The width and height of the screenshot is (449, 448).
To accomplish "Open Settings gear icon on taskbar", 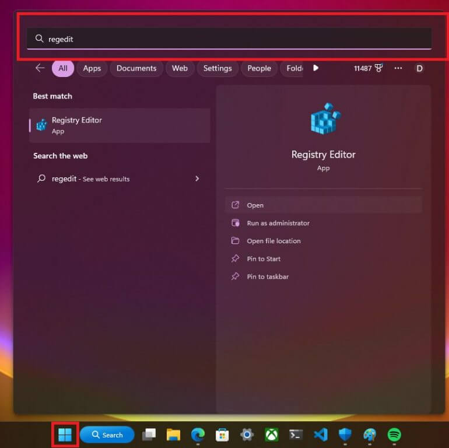I will tap(247, 435).
